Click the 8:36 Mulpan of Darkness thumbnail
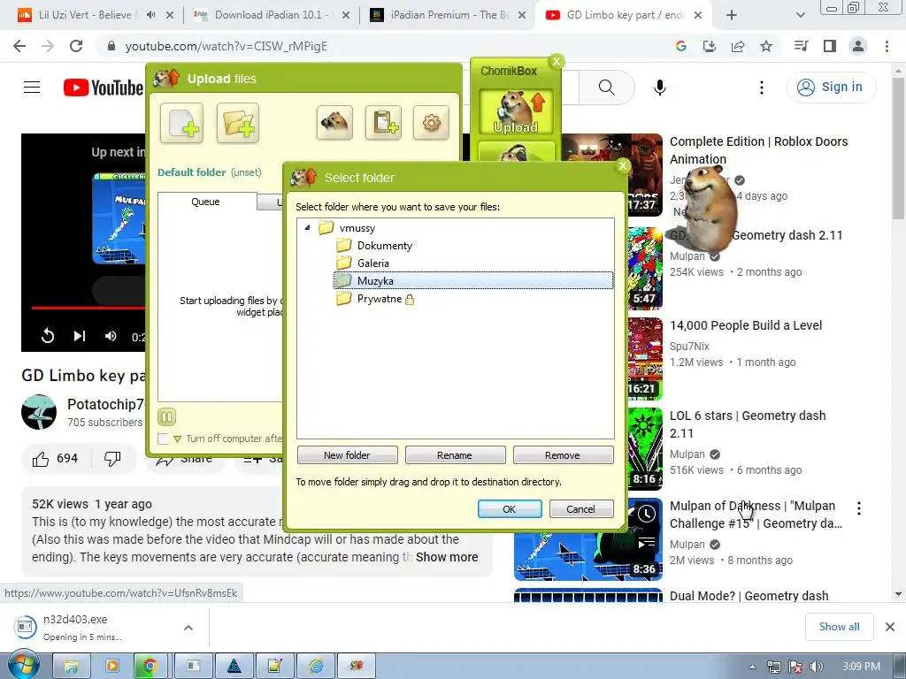 pos(587,539)
